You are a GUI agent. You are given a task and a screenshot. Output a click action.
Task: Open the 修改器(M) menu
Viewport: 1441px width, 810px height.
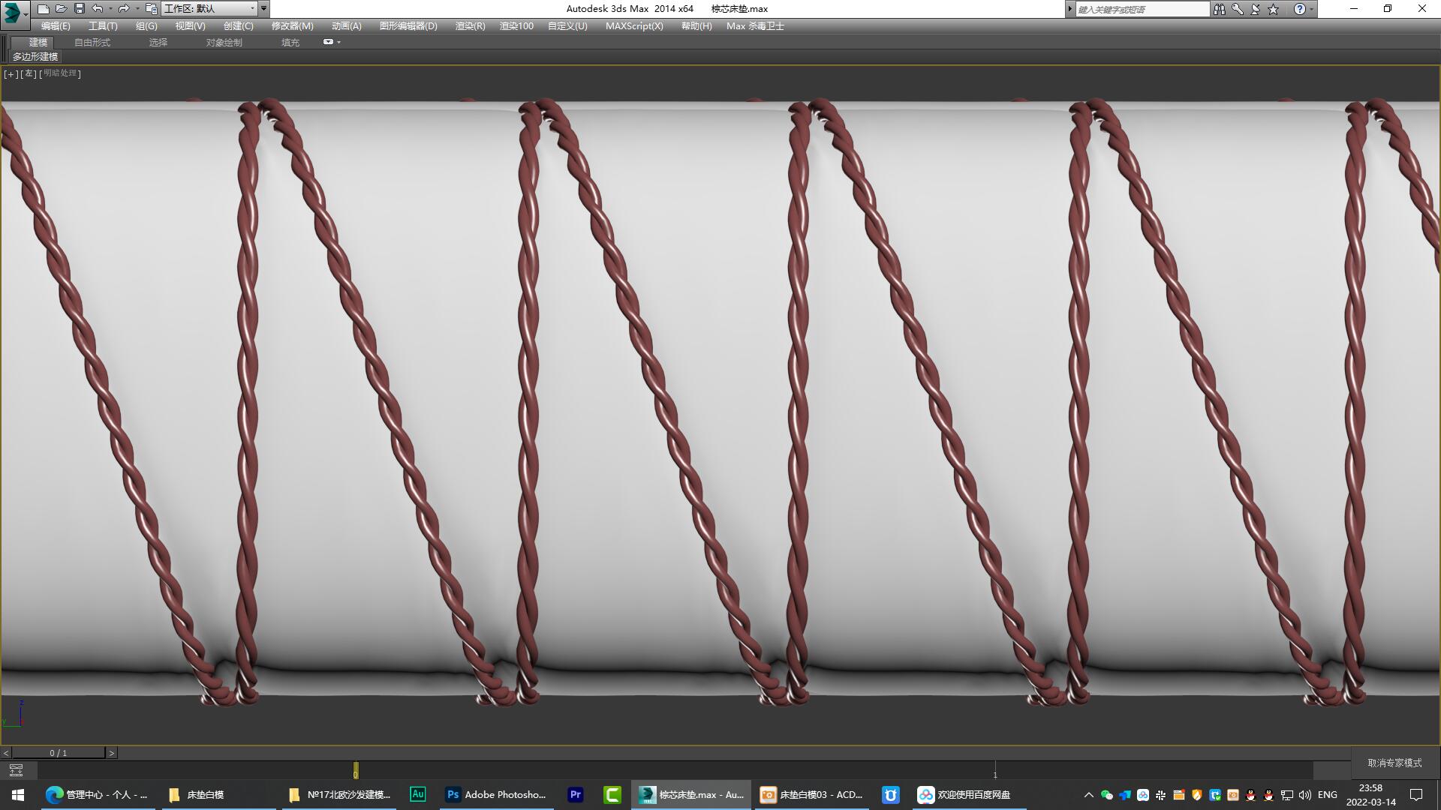(x=292, y=25)
